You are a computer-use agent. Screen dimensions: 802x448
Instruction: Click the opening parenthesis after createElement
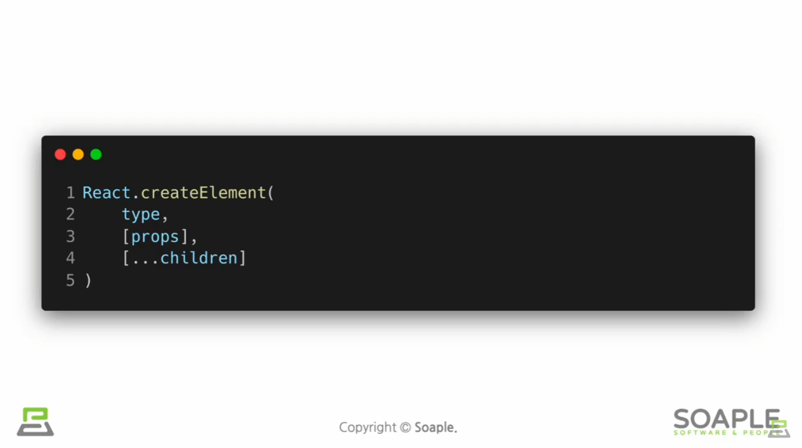tap(271, 193)
